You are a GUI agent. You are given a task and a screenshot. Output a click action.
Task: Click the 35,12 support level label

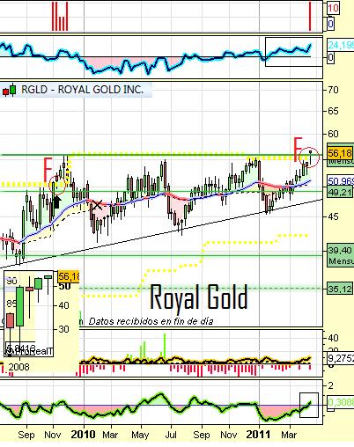340,289
